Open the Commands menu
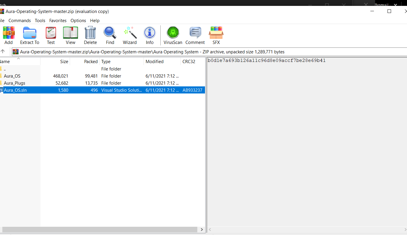This screenshot has height=235, width=407. click(x=19, y=21)
